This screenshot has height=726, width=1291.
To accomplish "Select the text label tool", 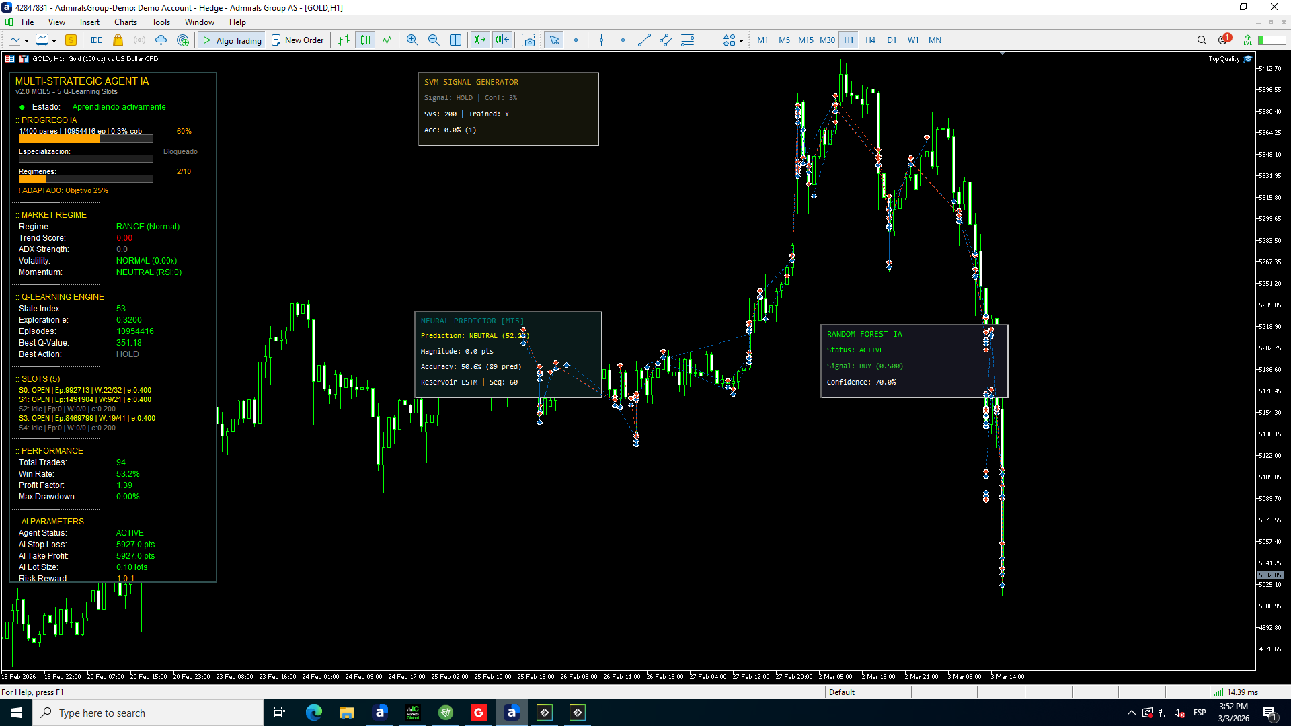I will click(x=709, y=40).
